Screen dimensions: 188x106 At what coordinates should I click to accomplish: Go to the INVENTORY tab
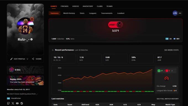88,6
